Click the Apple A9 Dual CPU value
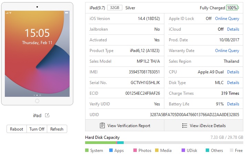 (211, 72)
